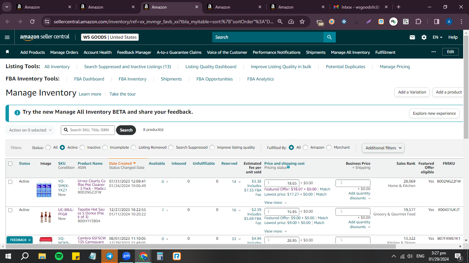The height and width of the screenshot is (263, 469).
Task: Expand View more under Urnex price
Action: (275, 203)
